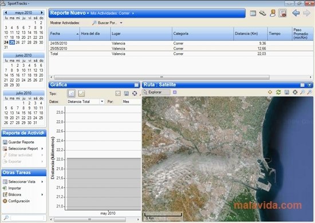The height and width of the screenshot is (223, 315).
Task: Open chart settings gear in Gráfica toolbar
Action: [135, 93]
